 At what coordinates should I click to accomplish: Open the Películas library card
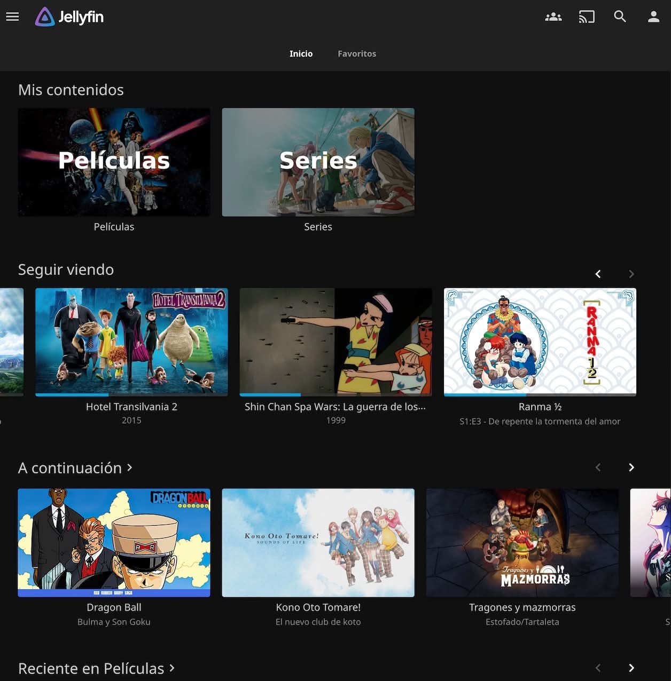(114, 162)
